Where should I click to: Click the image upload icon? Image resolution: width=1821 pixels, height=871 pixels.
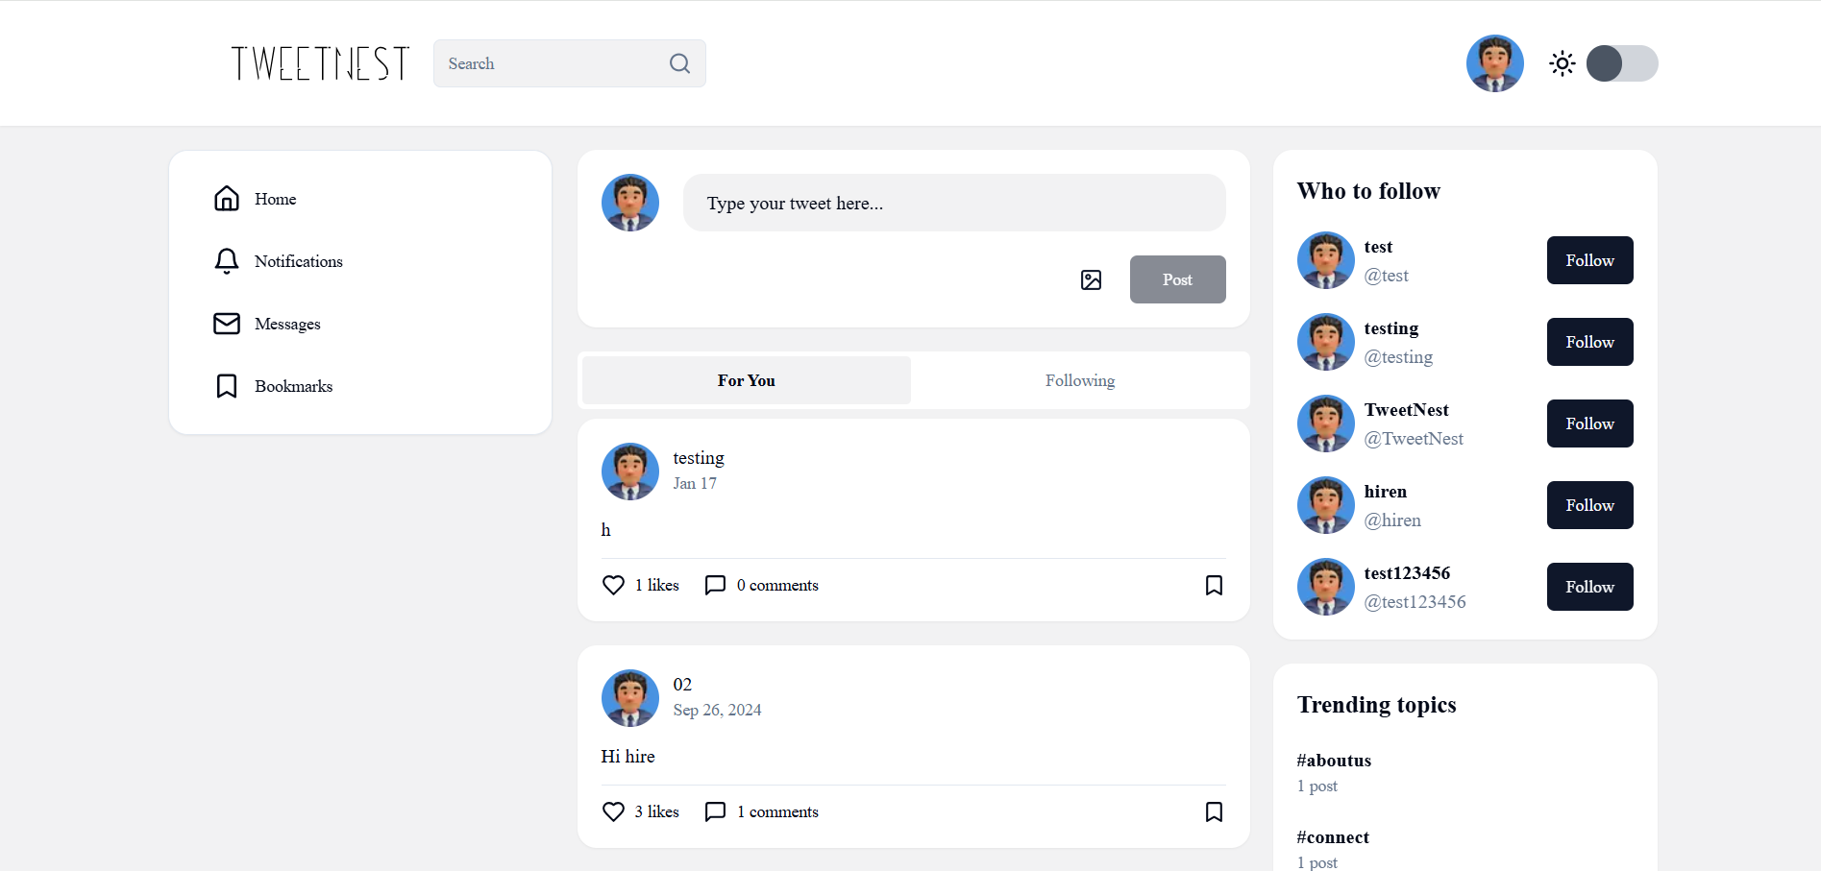click(1091, 279)
